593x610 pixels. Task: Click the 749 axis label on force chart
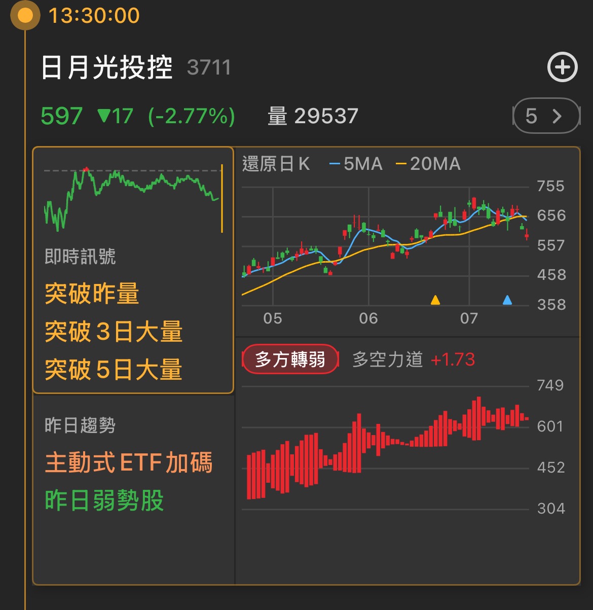[x=550, y=385]
